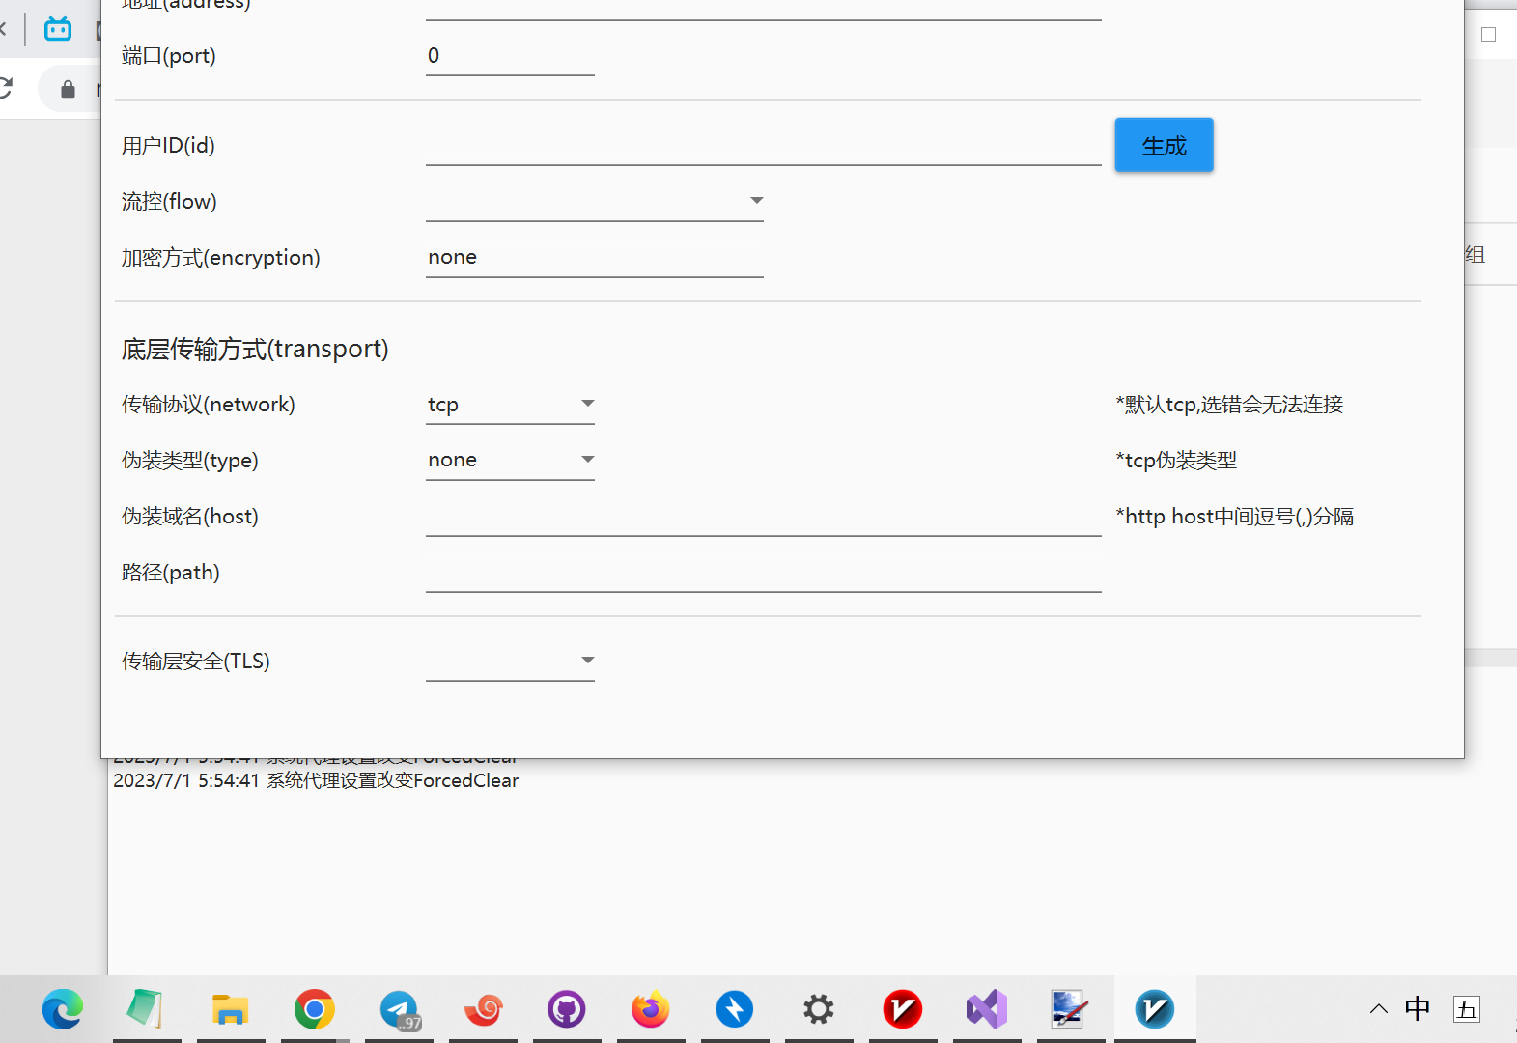Click the red V icon in the taskbar

click(x=903, y=1010)
